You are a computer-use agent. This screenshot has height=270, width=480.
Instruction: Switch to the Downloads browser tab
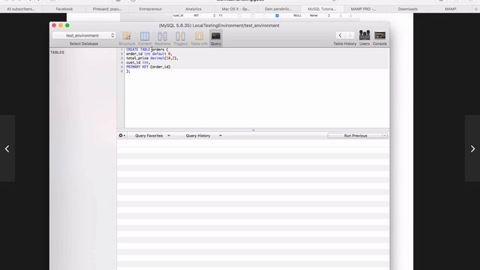coord(408,9)
